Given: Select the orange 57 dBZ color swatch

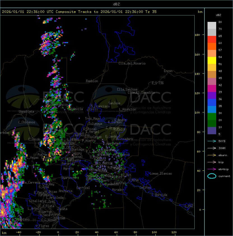Looking at the screenshot, I should (212, 46).
